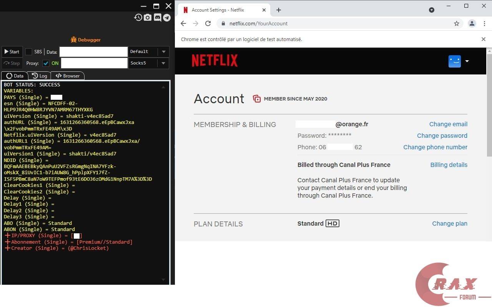492x307 pixels.
Task: Click the 'BOT STATUS: SUCCESS' line
Action: pyautogui.click(x=32, y=84)
